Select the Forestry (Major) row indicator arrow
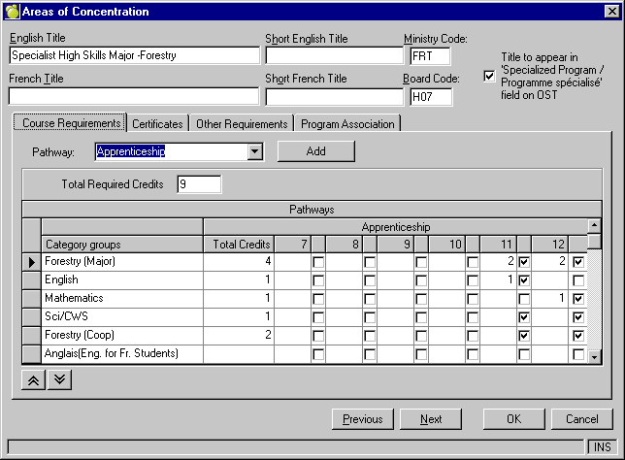Viewport: 625px width, 460px height. click(x=31, y=261)
